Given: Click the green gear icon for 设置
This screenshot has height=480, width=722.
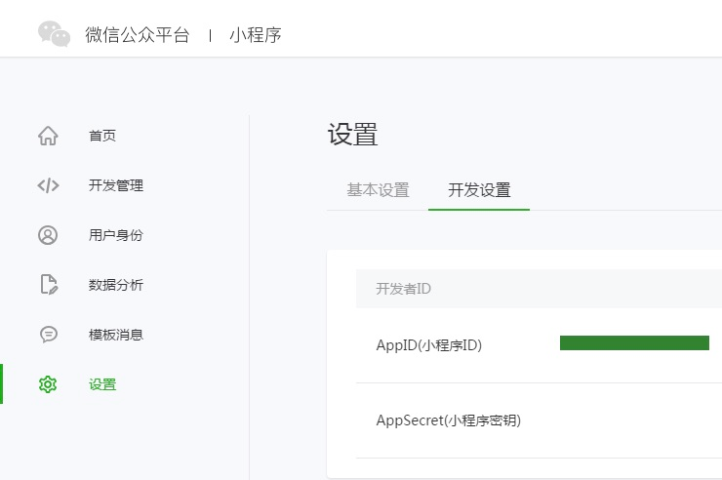Looking at the screenshot, I should pyautogui.click(x=48, y=384).
